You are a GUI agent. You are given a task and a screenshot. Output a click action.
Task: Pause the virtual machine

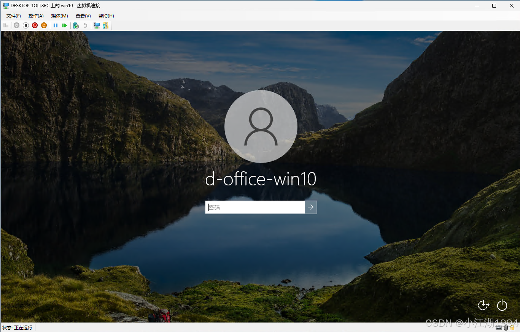click(x=56, y=25)
